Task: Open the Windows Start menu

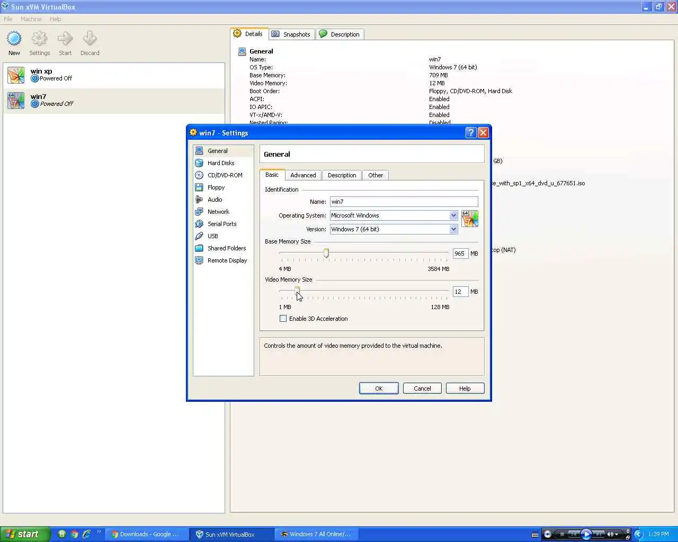Action: coord(25,534)
